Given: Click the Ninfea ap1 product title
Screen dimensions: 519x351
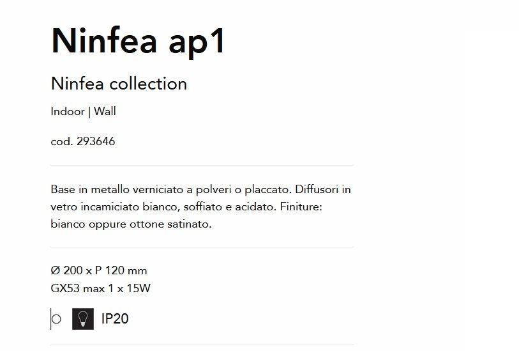Looking at the screenshot, I should click(138, 41).
